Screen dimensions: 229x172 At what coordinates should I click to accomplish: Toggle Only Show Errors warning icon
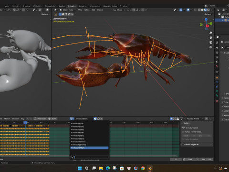(x=177, y=119)
